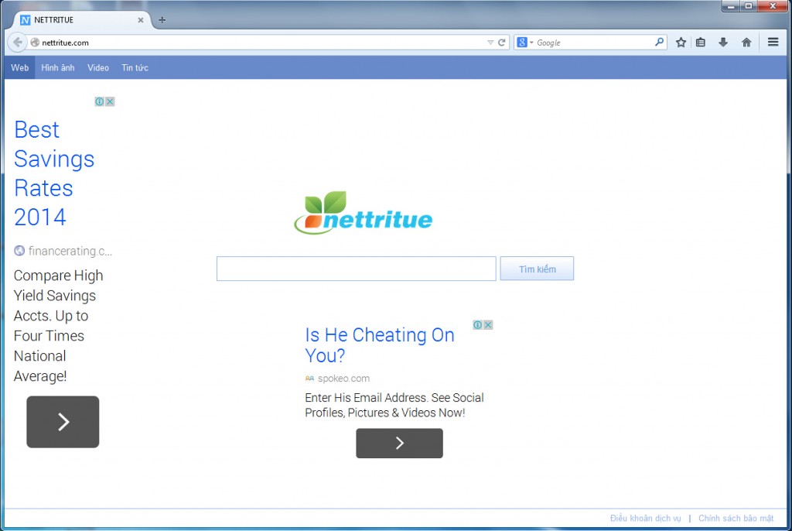Open the Firefox hamburger menu

773,42
